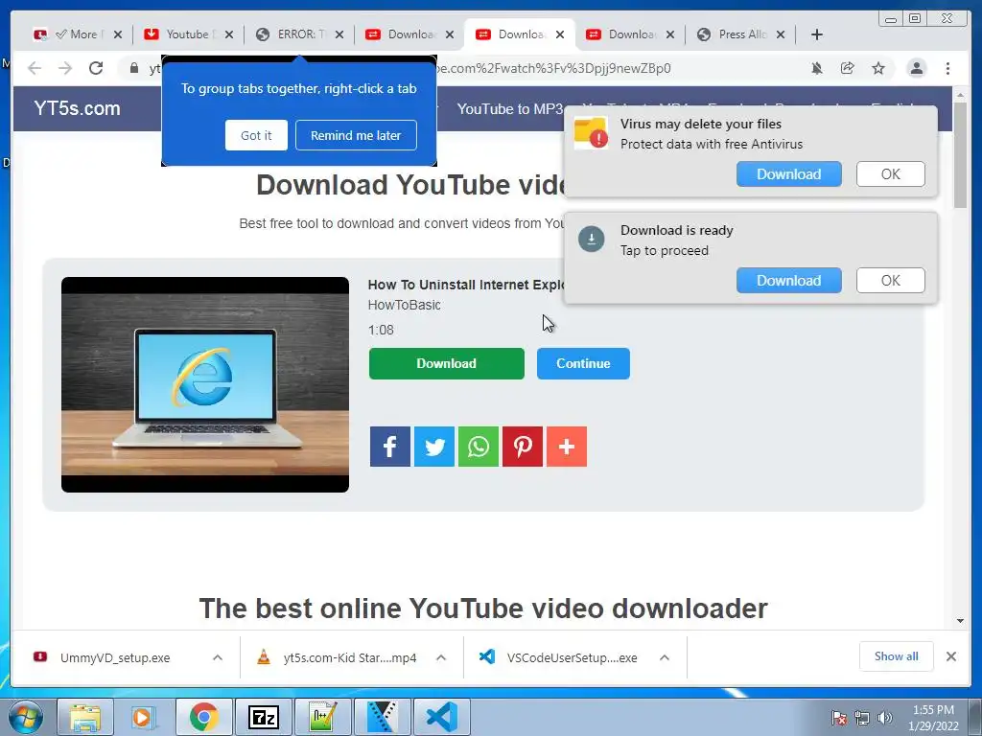Close the 'ERROR' tab
The height and width of the screenshot is (736, 982).
(x=339, y=34)
